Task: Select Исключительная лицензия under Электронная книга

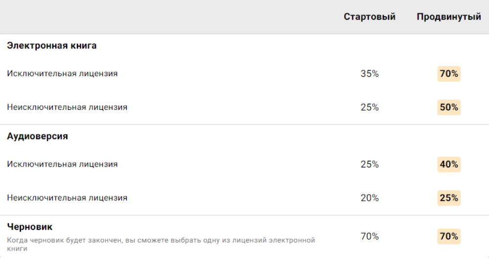Action: pyautogui.click(x=62, y=74)
